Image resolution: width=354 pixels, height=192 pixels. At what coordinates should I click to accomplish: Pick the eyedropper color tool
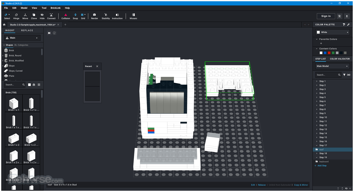(x=348, y=24)
